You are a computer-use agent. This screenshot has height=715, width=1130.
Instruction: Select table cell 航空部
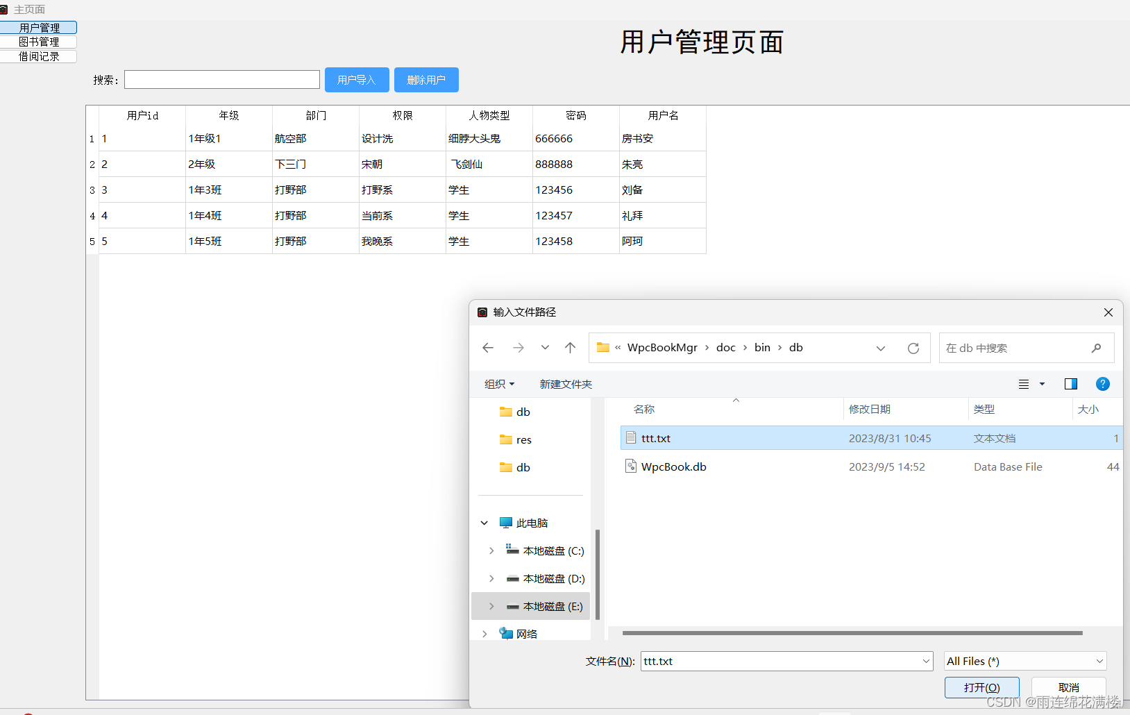pyautogui.click(x=316, y=138)
